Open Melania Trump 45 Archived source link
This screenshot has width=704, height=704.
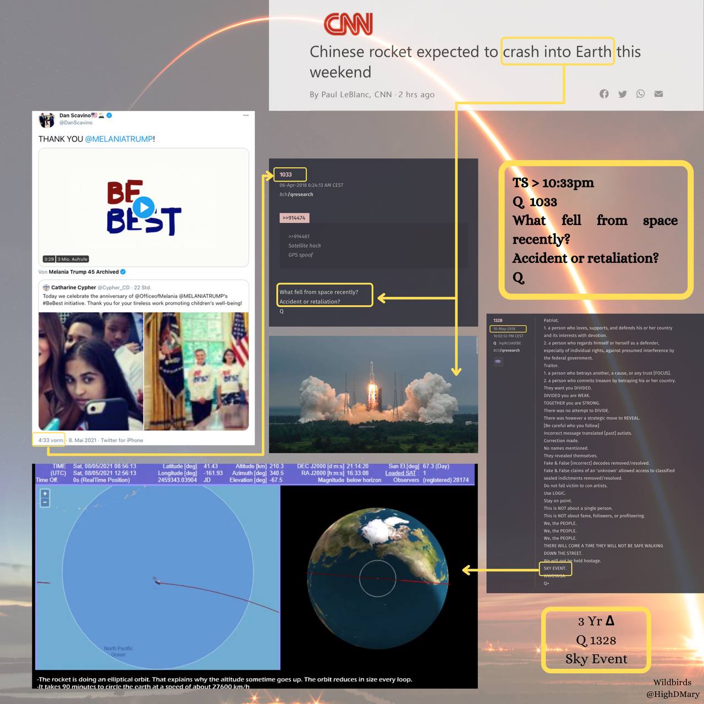tap(84, 272)
